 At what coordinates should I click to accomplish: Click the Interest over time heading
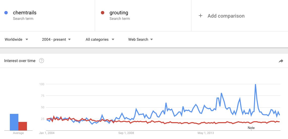point(20,61)
